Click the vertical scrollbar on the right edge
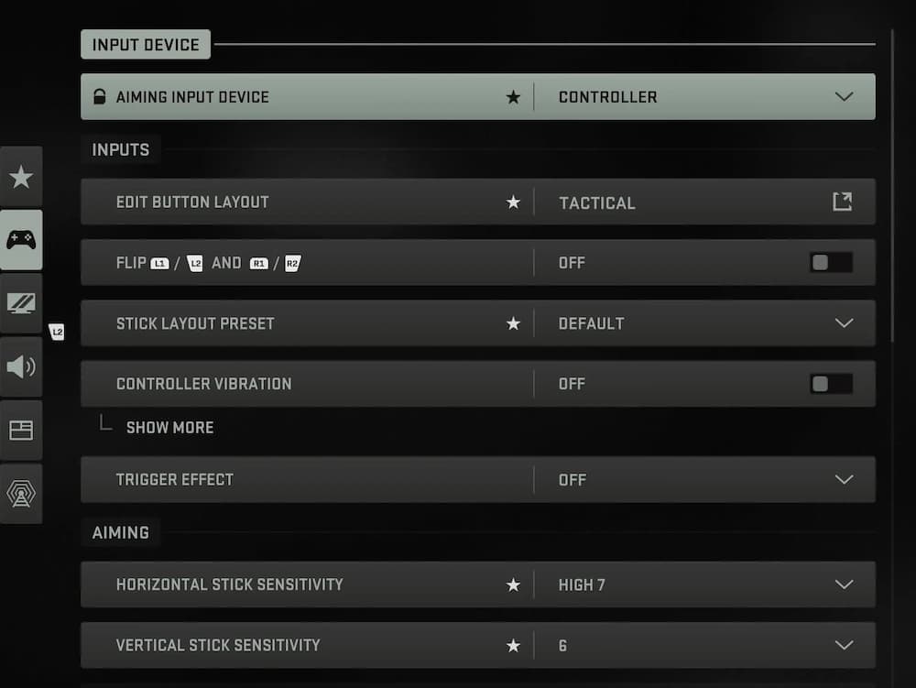The width and height of the screenshot is (916, 688). point(892,183)
